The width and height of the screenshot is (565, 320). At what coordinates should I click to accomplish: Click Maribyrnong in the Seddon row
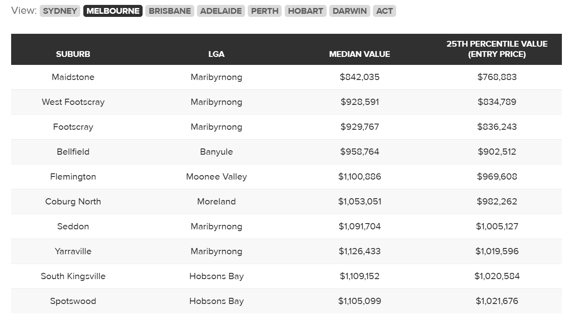pos(217,226)
